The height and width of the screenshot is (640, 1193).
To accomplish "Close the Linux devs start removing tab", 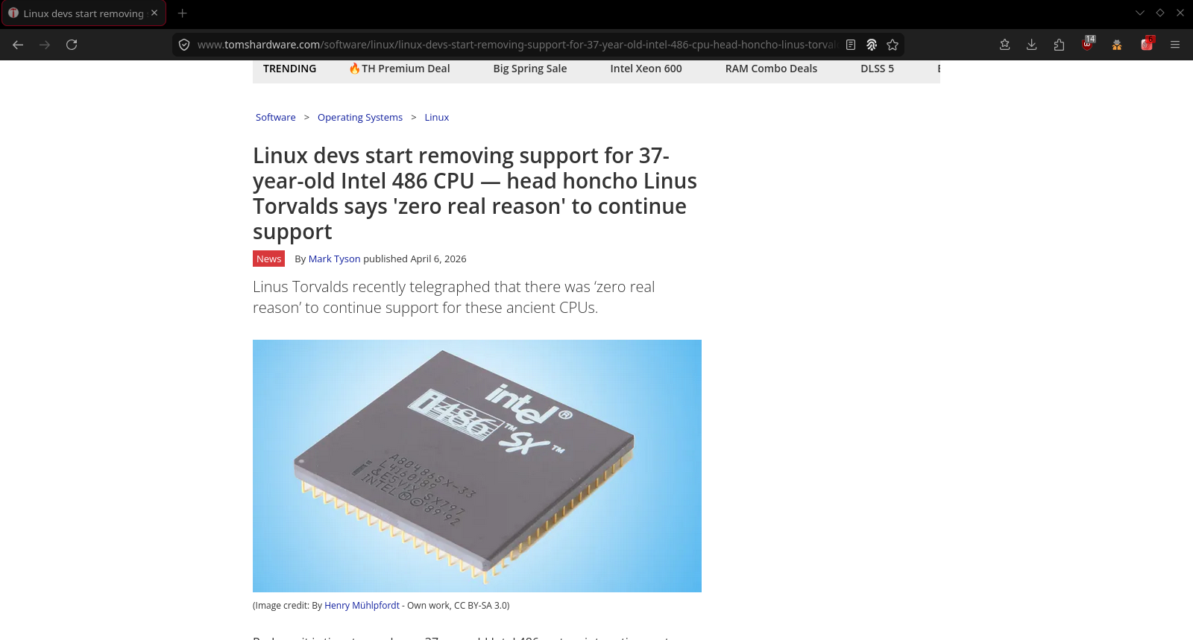I will pos(154,13).
